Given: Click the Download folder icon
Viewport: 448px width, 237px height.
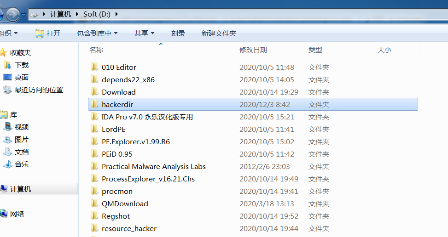Looking at the screenshot, I should pyautogui.click(x=94, y=92).
